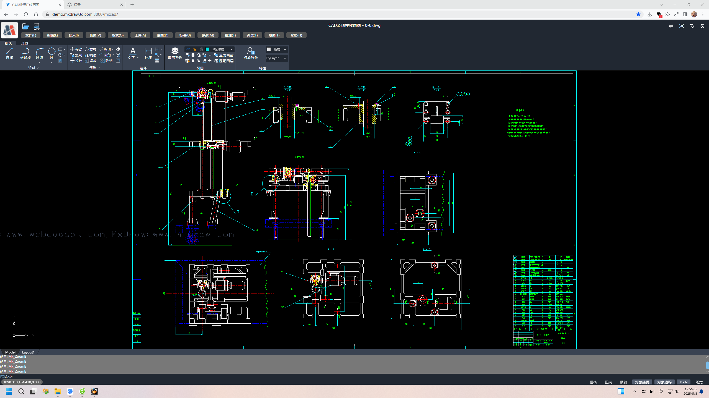Toggle layer visibility eye icon
This screenshot has width=709, height=398.
pos(188,49)
